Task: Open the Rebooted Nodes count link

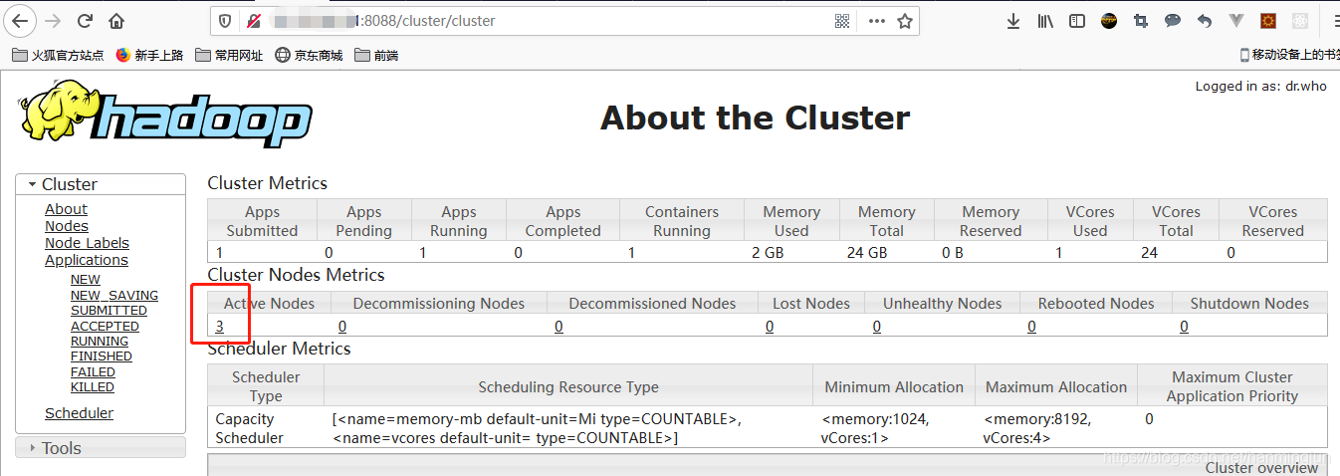Action: coord(1031,326)
